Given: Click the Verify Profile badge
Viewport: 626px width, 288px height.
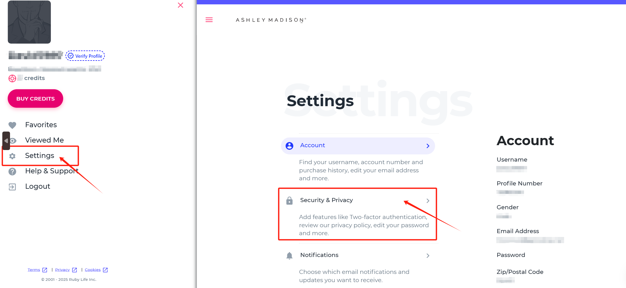Looking at the screenshot, I should (85, 56).
